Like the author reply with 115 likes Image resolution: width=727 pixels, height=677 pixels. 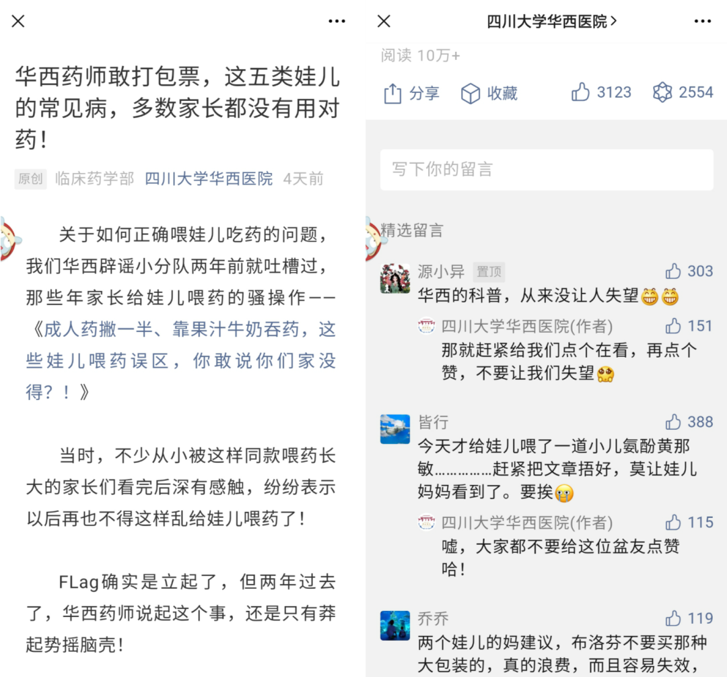672,523
